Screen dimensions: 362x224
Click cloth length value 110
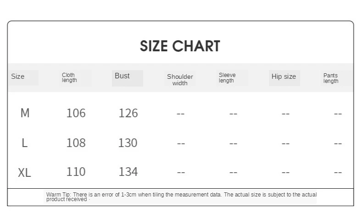pyautogui.click(x=76, y=172)
